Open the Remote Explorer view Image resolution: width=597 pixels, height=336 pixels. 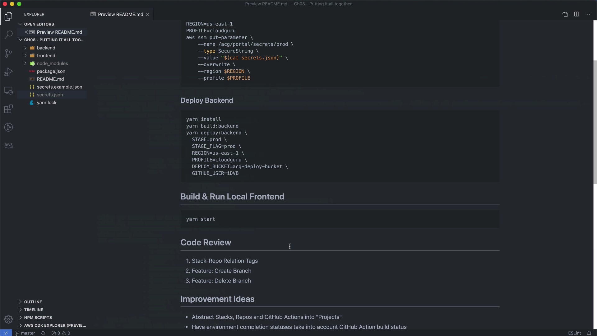pos(8,91)
